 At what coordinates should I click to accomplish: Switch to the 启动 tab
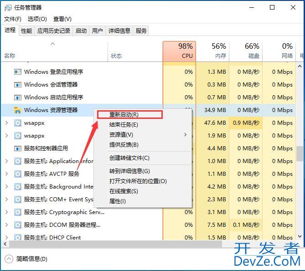click(x=81, y=31)
